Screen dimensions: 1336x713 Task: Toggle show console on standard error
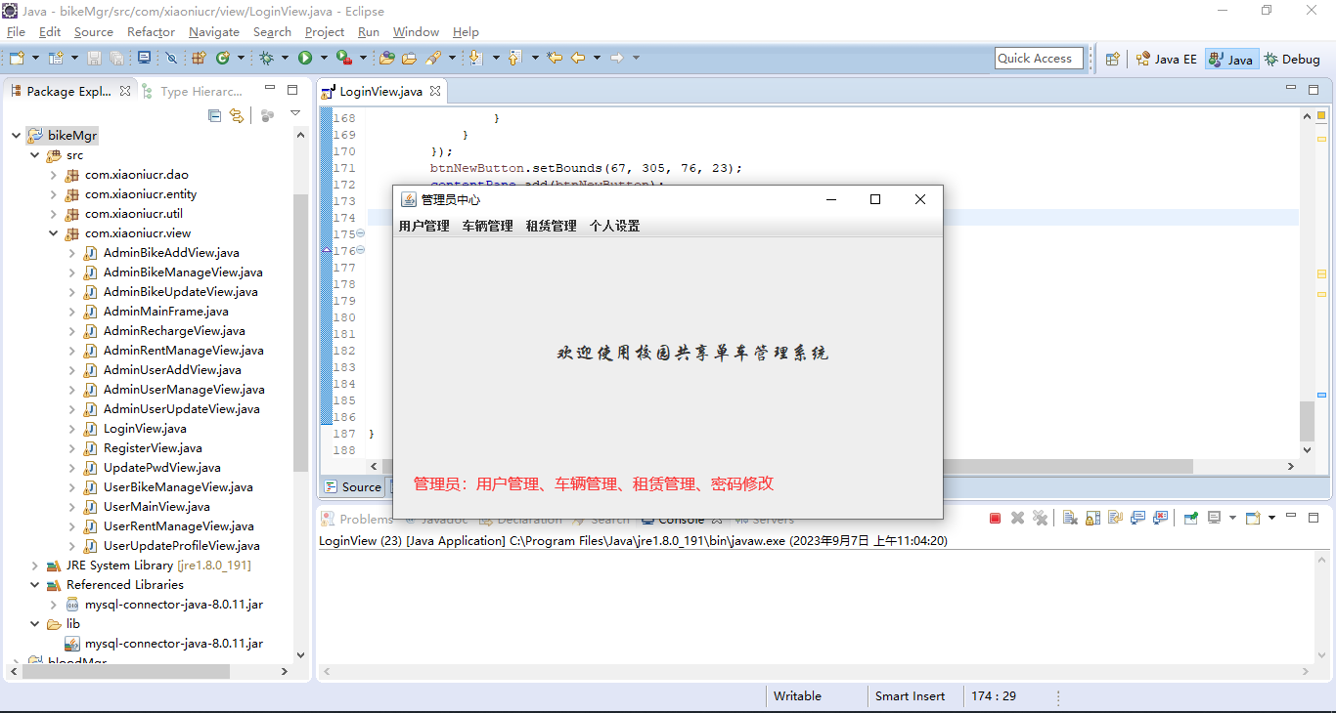click(1160, 518)
